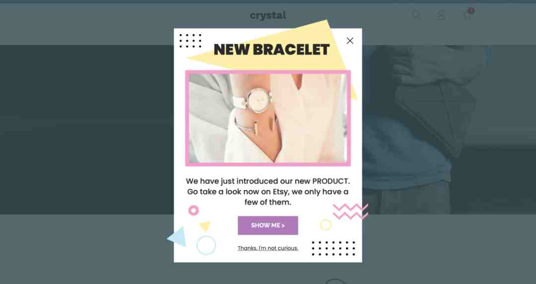Click the yellow outlined circle decoration
Viewport: 536px width, 284px height.
pyautogui.click(x=326, y=225)
